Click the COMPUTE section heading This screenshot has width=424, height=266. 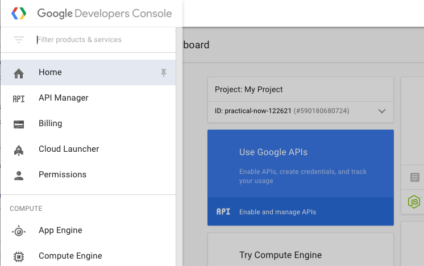26,209
